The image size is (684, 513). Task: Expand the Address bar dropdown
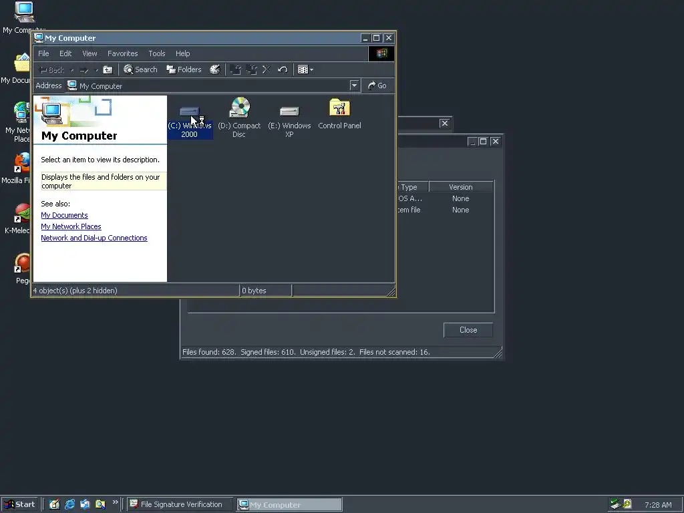click(354, 85)
